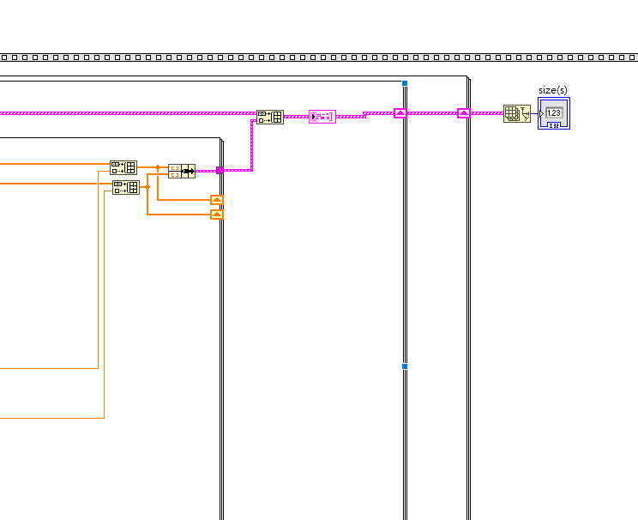Click the upper orange shift register terminal
This screenshot has height=520, width=638.
click(217, 200)
